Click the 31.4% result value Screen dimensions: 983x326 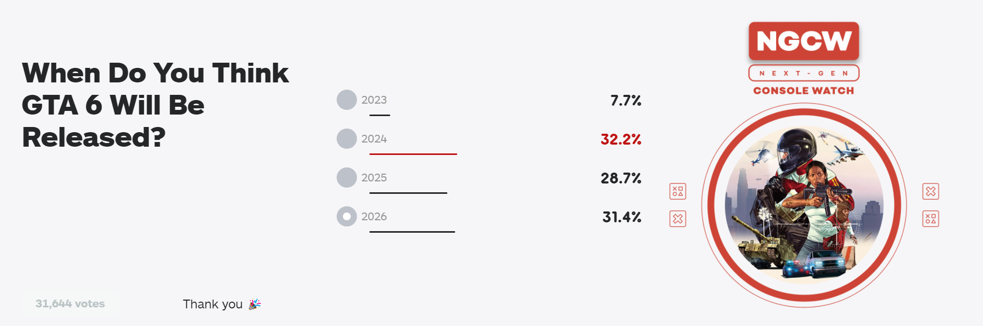[x=621, y=217]
